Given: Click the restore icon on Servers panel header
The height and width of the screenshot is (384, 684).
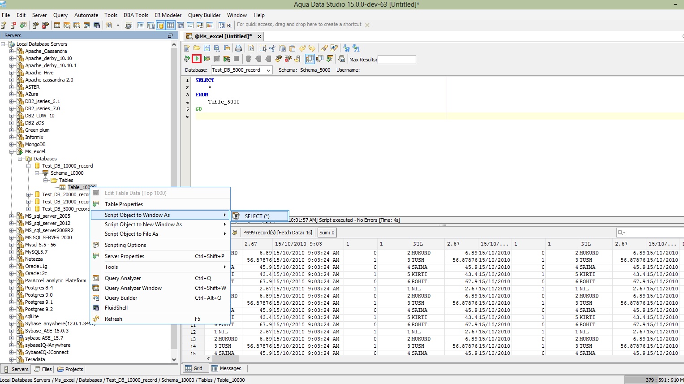Looking at the screenshot, I should click(x=170, y=35).
